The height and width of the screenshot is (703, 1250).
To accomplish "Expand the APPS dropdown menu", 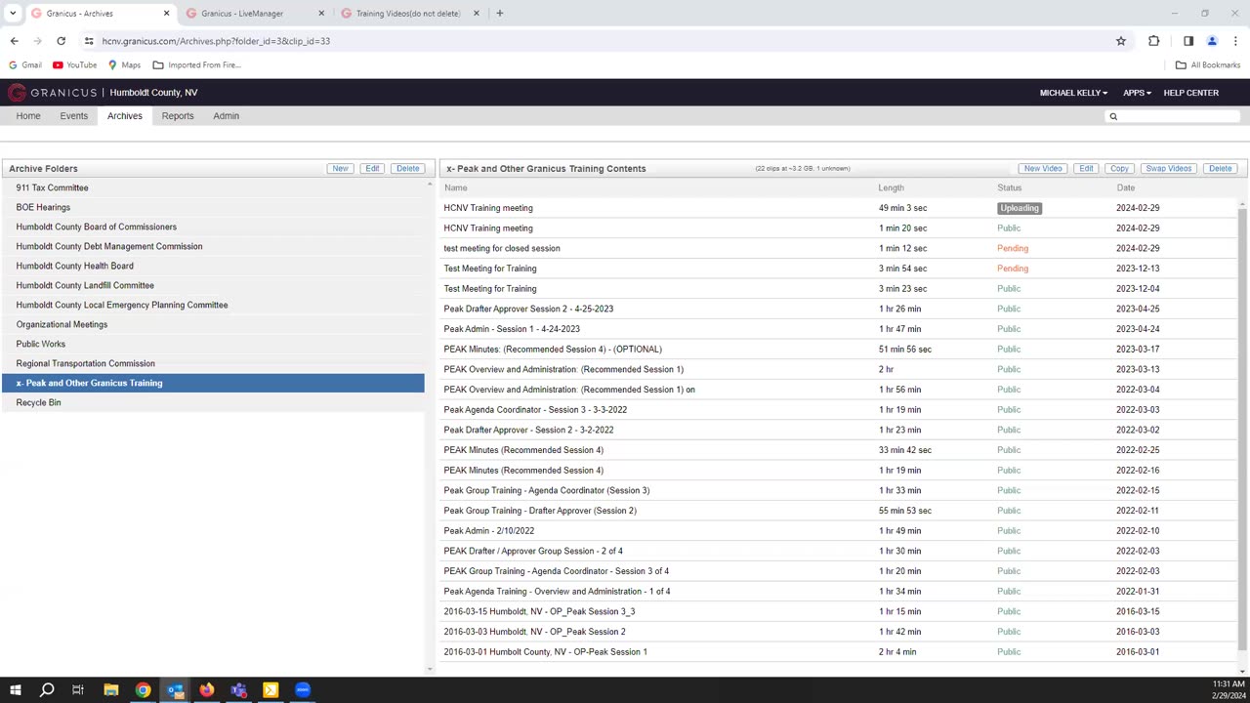I will pyautogui.click(x=1137, y=93).
